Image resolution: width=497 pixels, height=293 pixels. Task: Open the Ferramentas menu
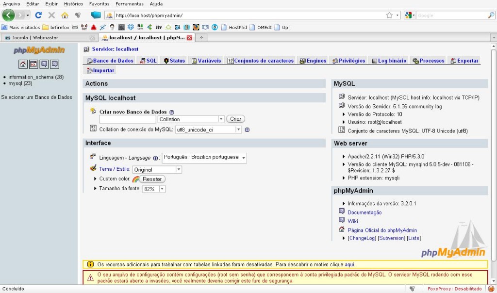pyautogui.click(x=129, y=4)
